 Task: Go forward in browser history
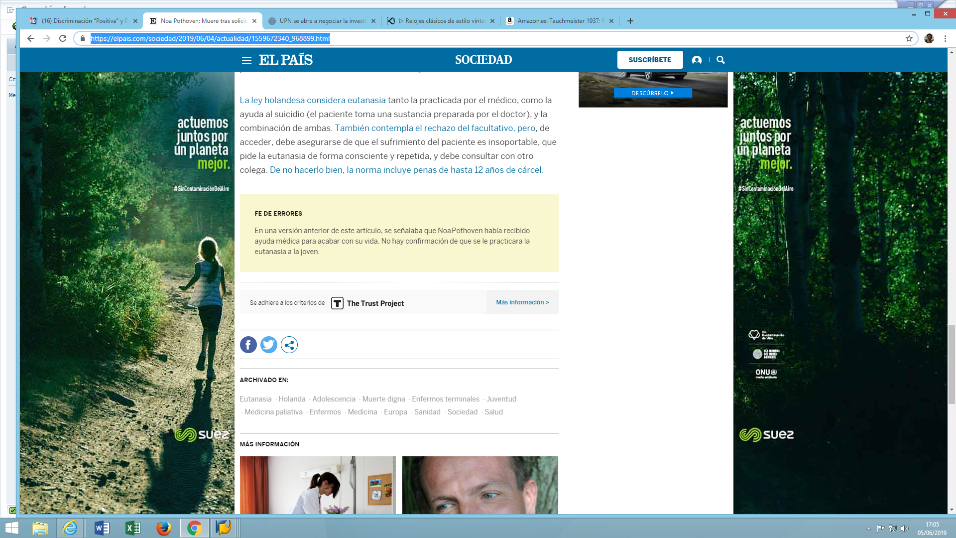click(x=47, y=38)
